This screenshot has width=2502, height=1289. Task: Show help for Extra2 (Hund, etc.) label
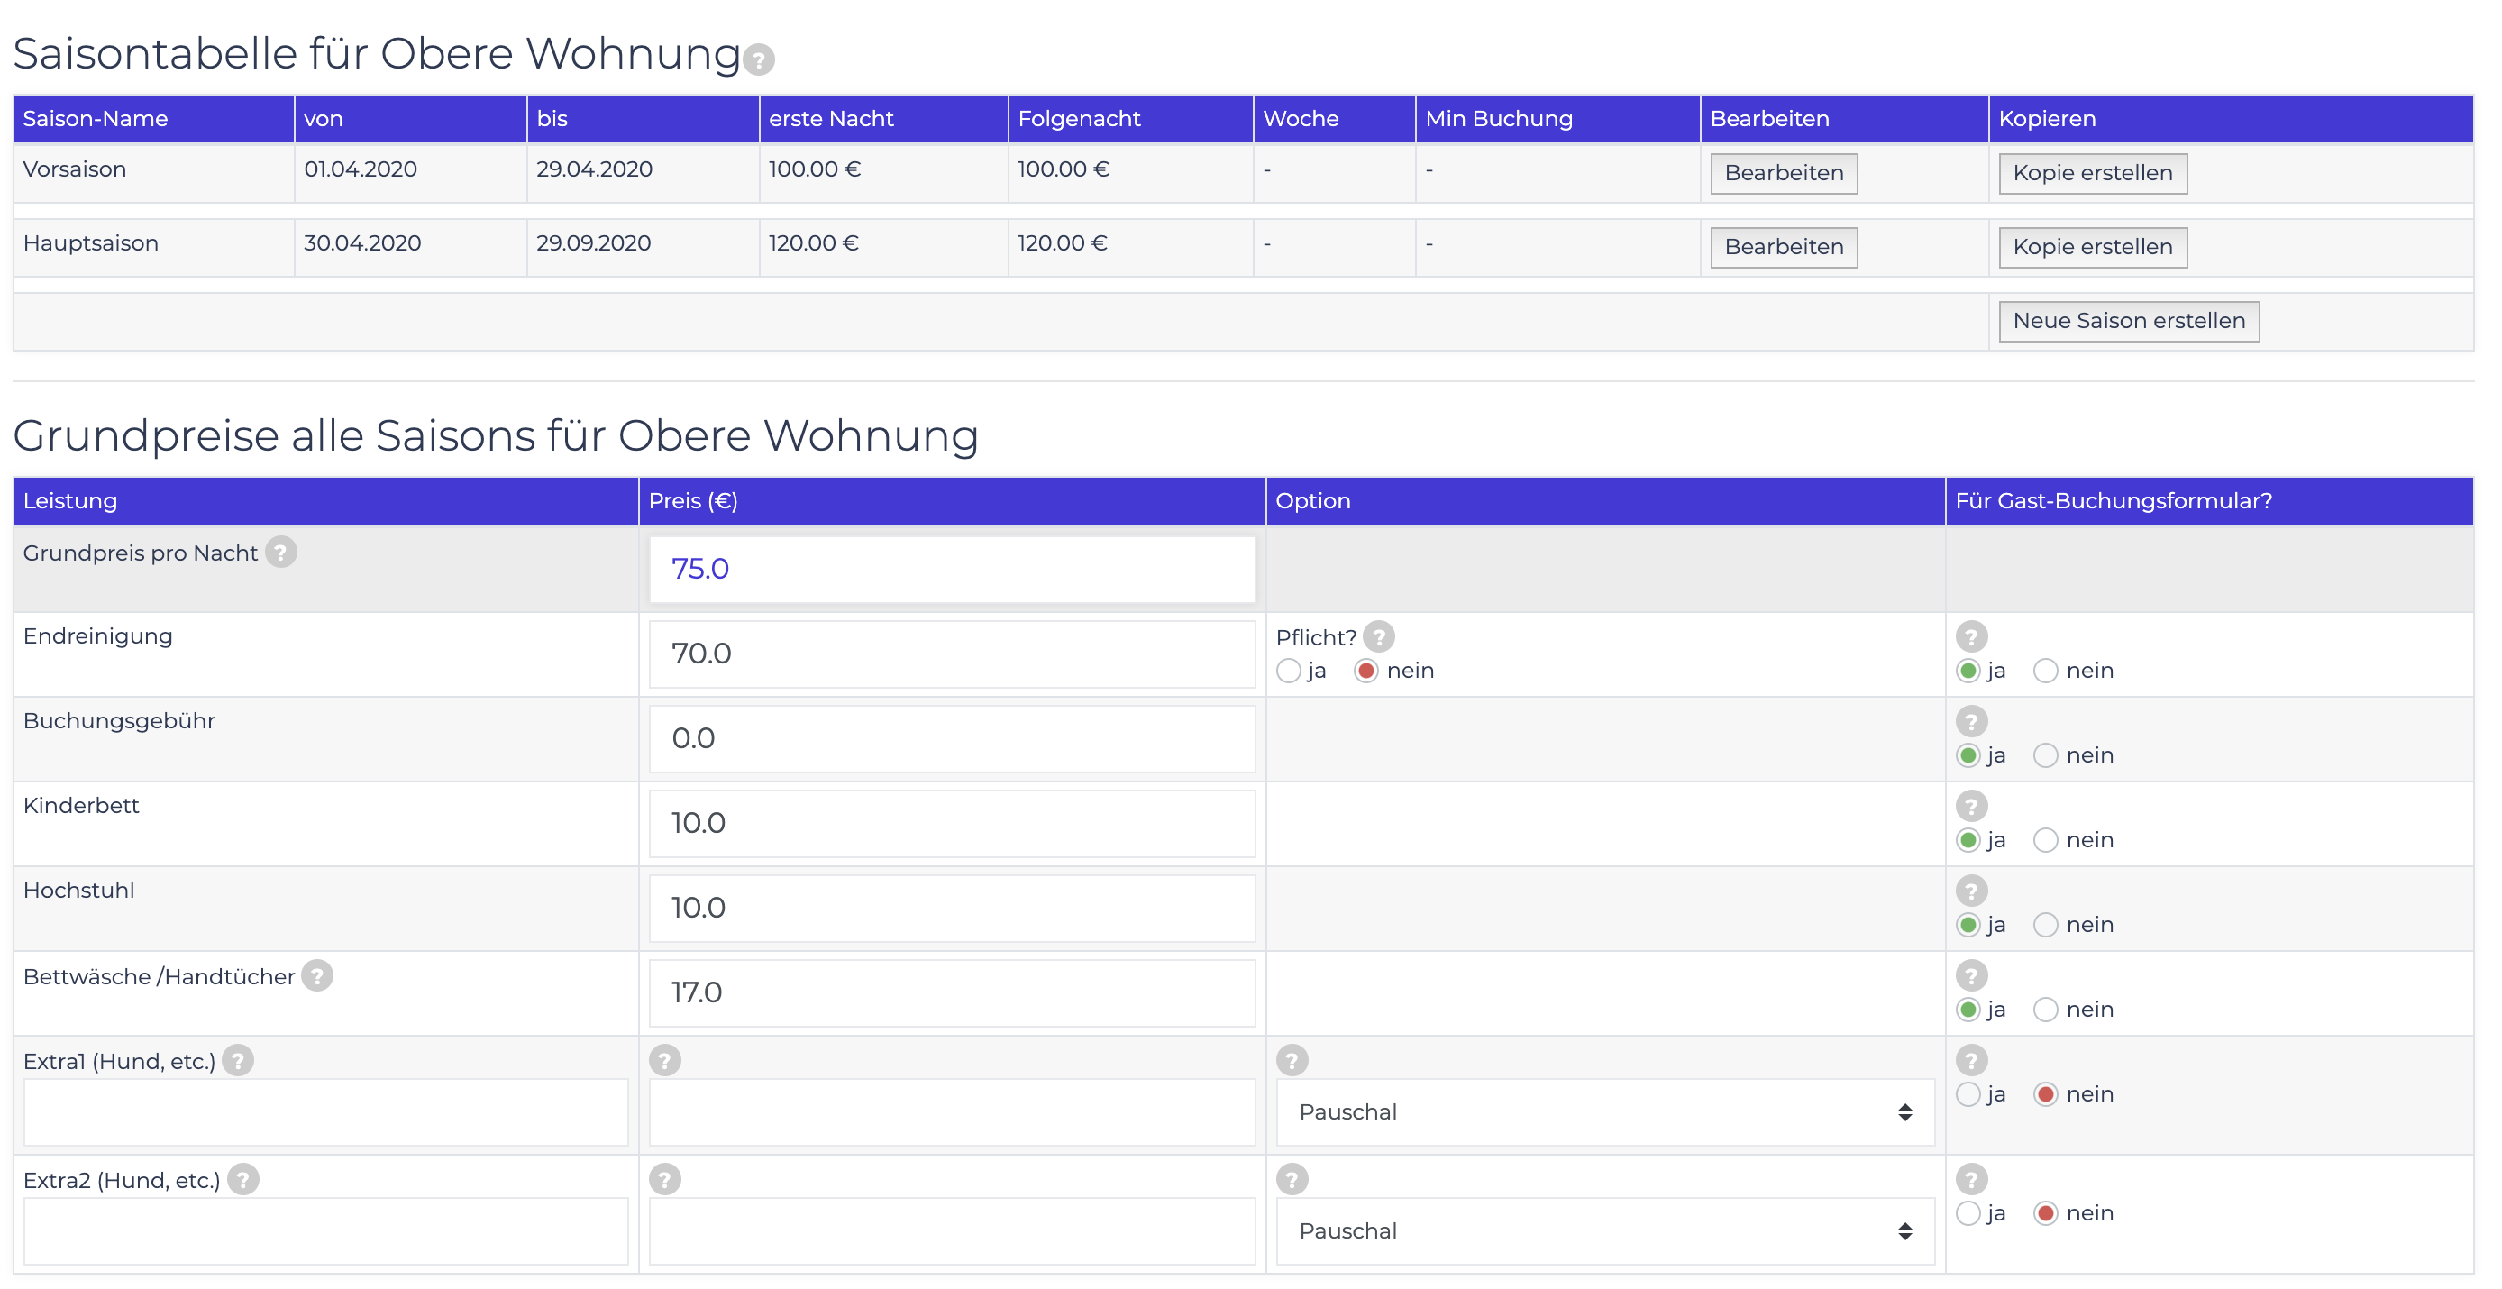coord(242,1179)
